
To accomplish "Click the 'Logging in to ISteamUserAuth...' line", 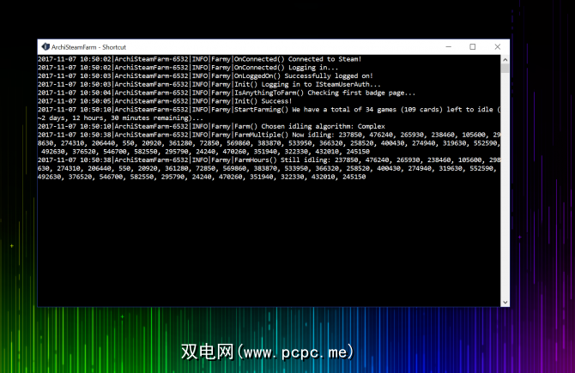I will 209,84.
